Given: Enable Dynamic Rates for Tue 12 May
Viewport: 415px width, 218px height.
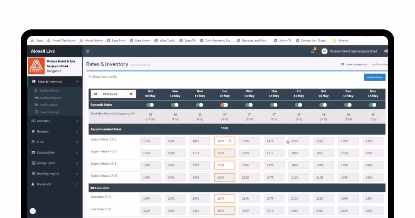Looking at the screenshot, I should pyautogui.click(x=224, y=105).
